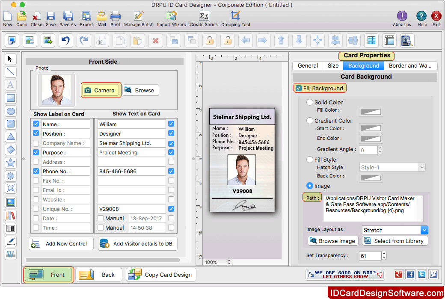Click the Phone No. text field

point(132,172)
